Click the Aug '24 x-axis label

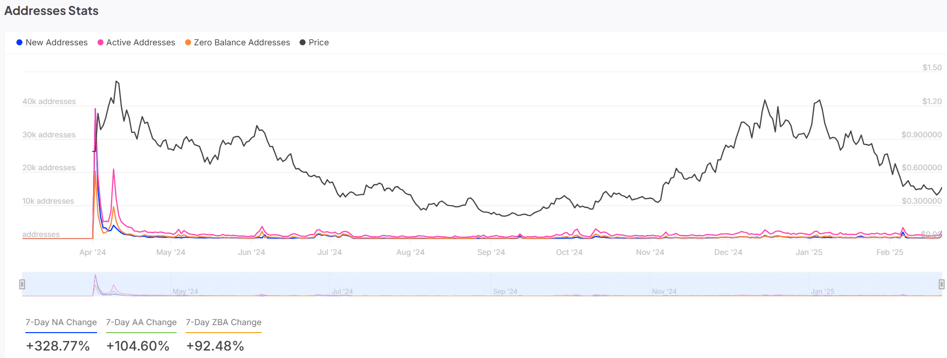point(410,252)
